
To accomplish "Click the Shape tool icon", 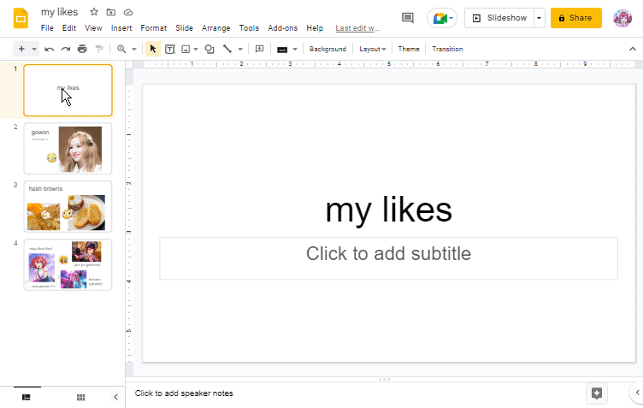I will coord(209,49).
